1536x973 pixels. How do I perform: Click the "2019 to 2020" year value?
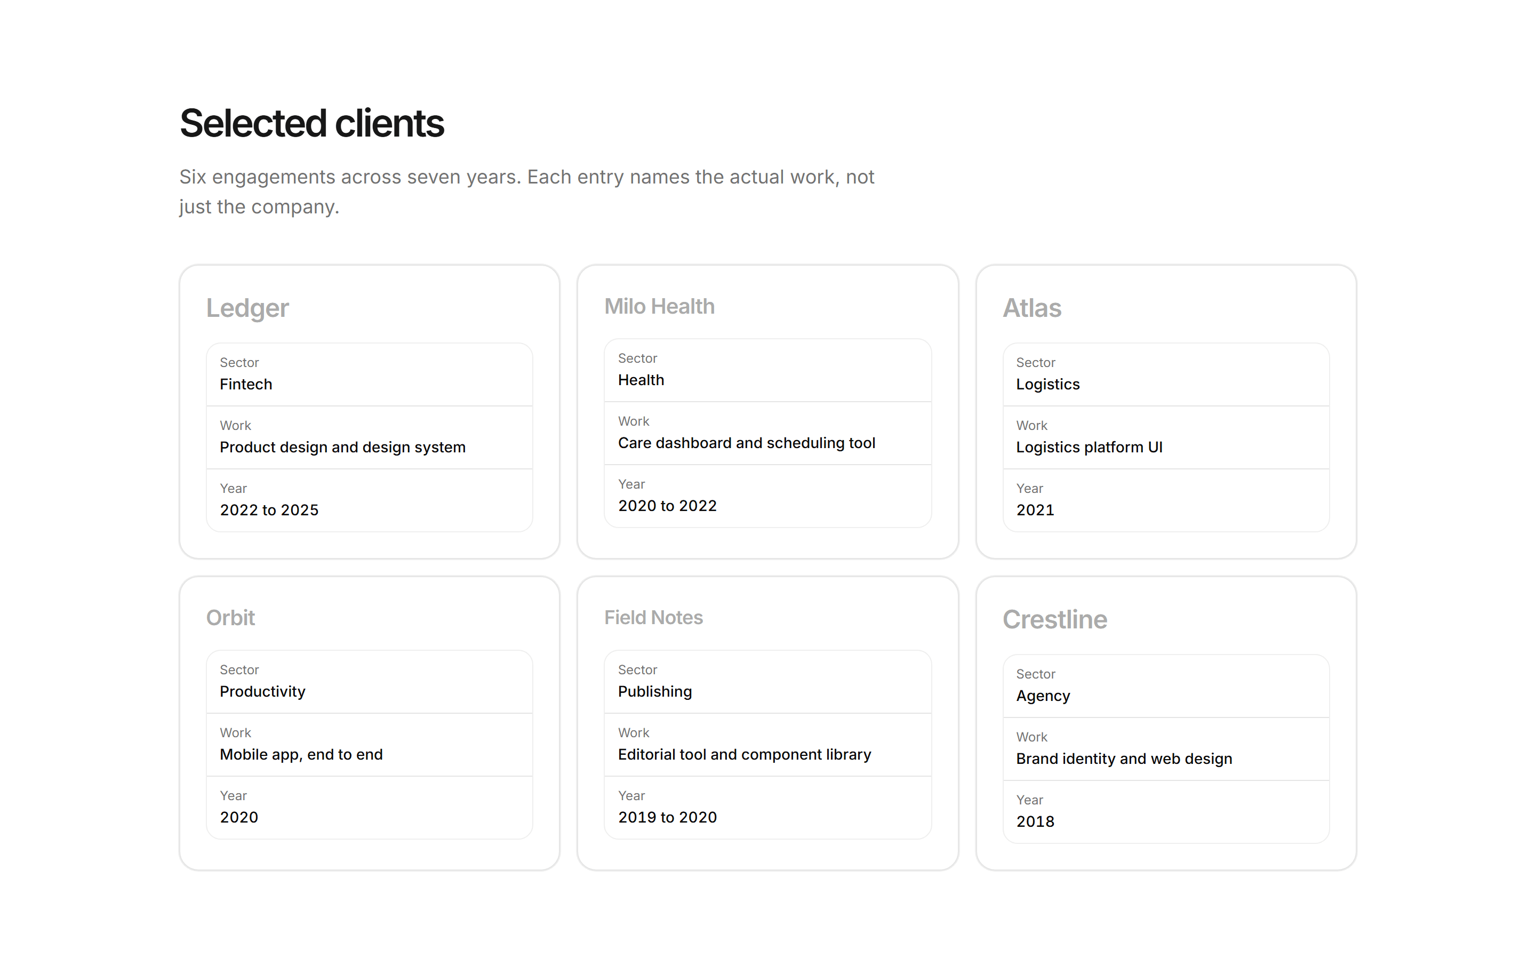pos(667,817)
